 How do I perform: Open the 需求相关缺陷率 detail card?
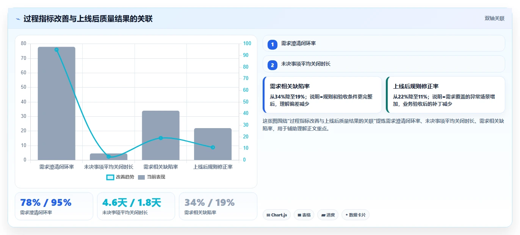(322, 95)
